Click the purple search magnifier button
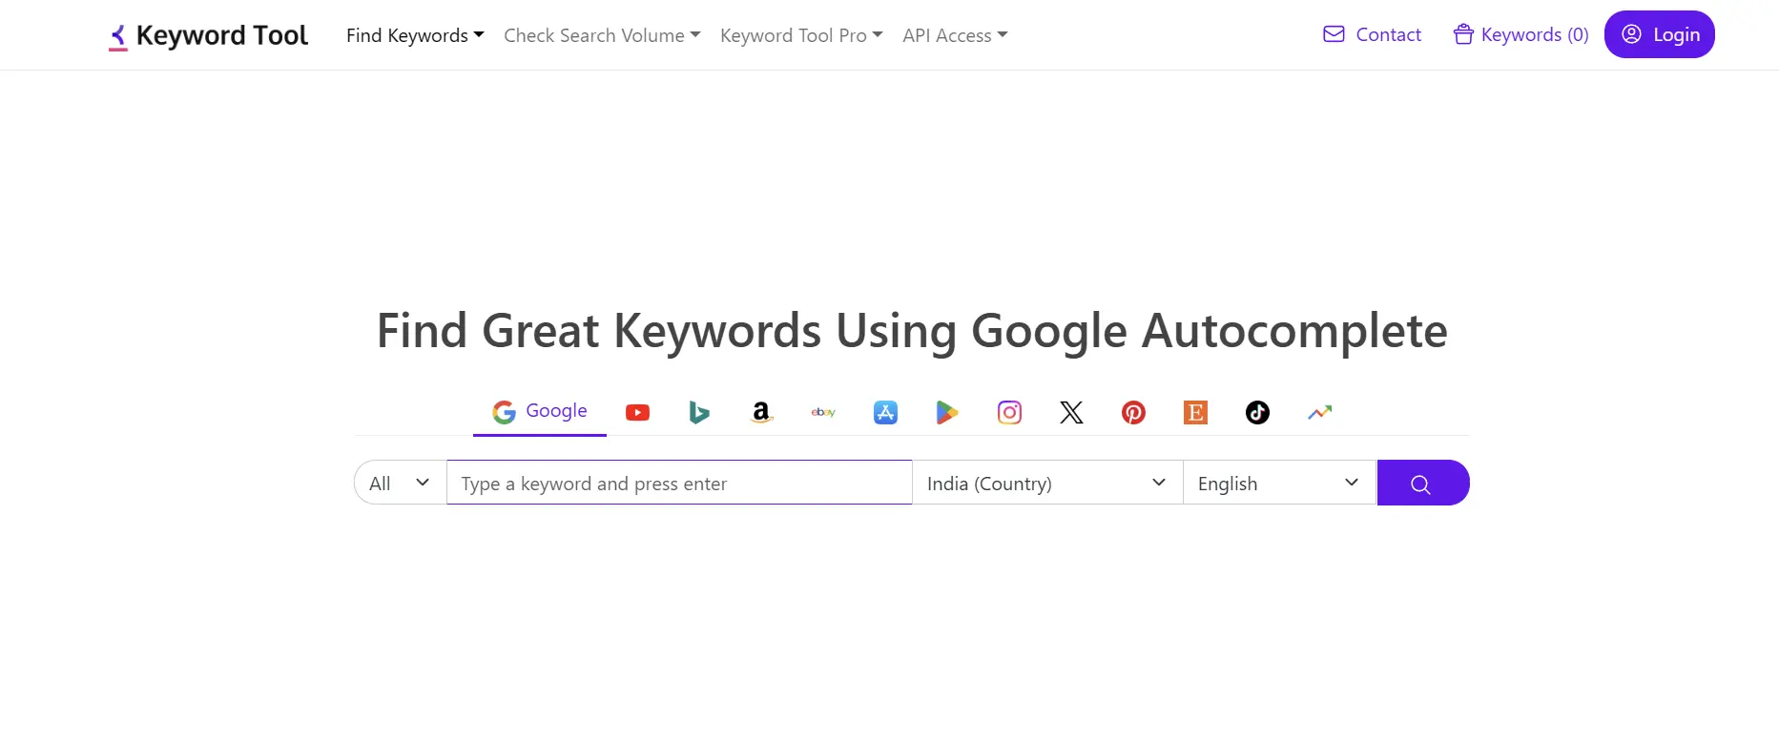 tap(1422, 483)
